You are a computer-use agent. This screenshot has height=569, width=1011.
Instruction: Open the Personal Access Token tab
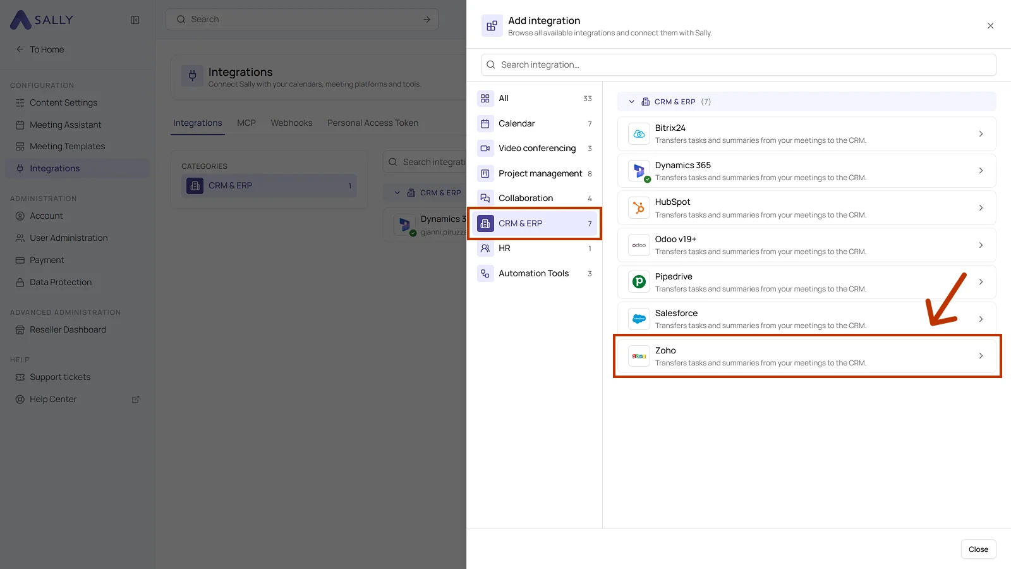pyautogui.click(x=373, y=123)
